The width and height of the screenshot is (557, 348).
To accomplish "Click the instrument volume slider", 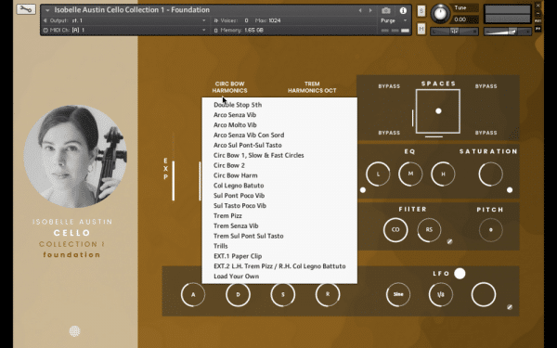I will 507,32.
